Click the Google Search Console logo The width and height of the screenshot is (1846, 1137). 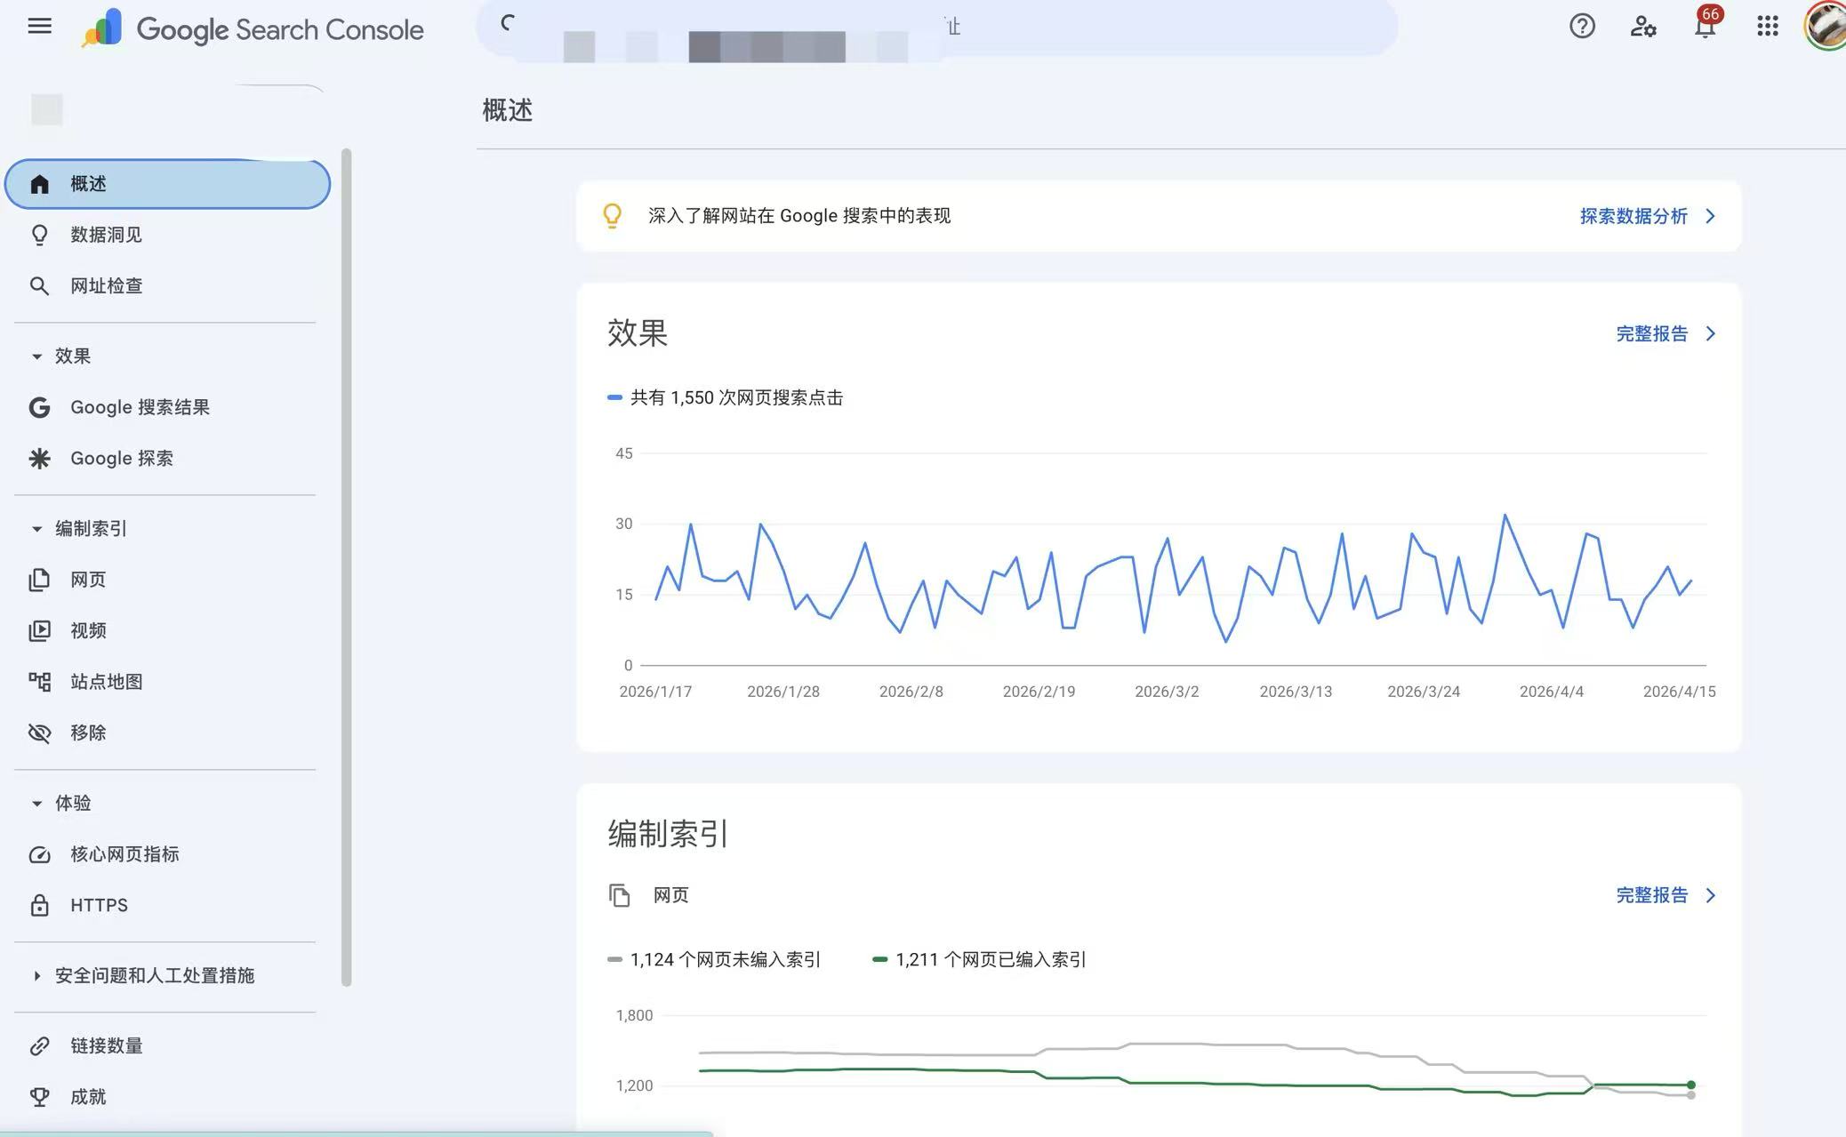point(253,28)
